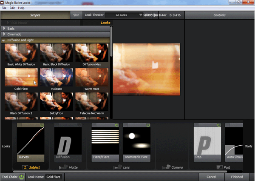Screen dimensions: 255x181
Task: Click the Matte camera icon
Action: pos(63,167)
